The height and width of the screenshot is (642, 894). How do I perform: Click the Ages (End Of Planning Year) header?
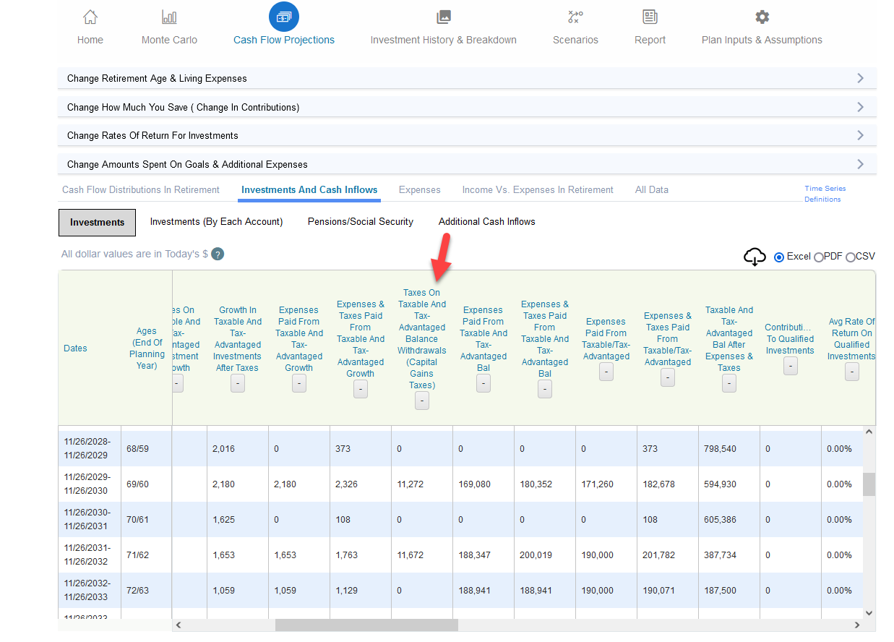click(147, 348)
